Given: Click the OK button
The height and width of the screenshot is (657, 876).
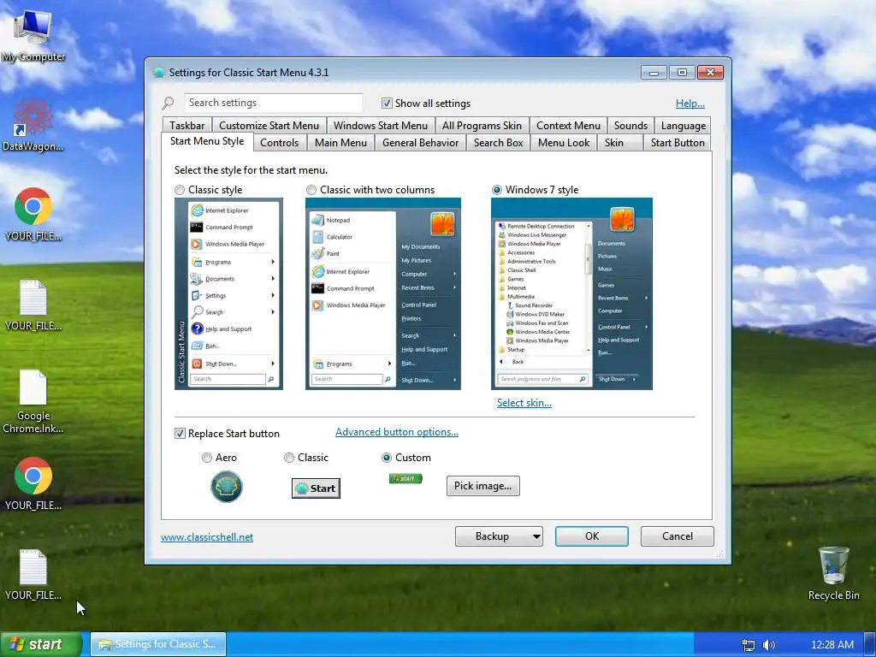Looking at the screenshot, I should click(x=592, y=536).
